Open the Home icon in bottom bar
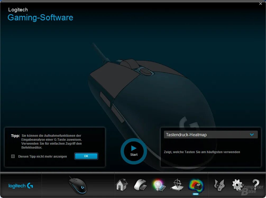Viewport: 266px width, 198px height. tap(122, 185)
